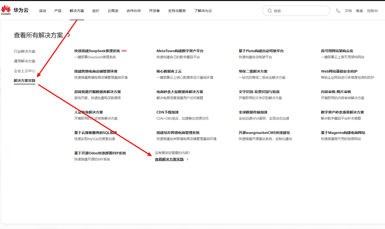This screenshot has height=229, width=385.
Task: Open 人证核身解决方案
Action: 89,112
